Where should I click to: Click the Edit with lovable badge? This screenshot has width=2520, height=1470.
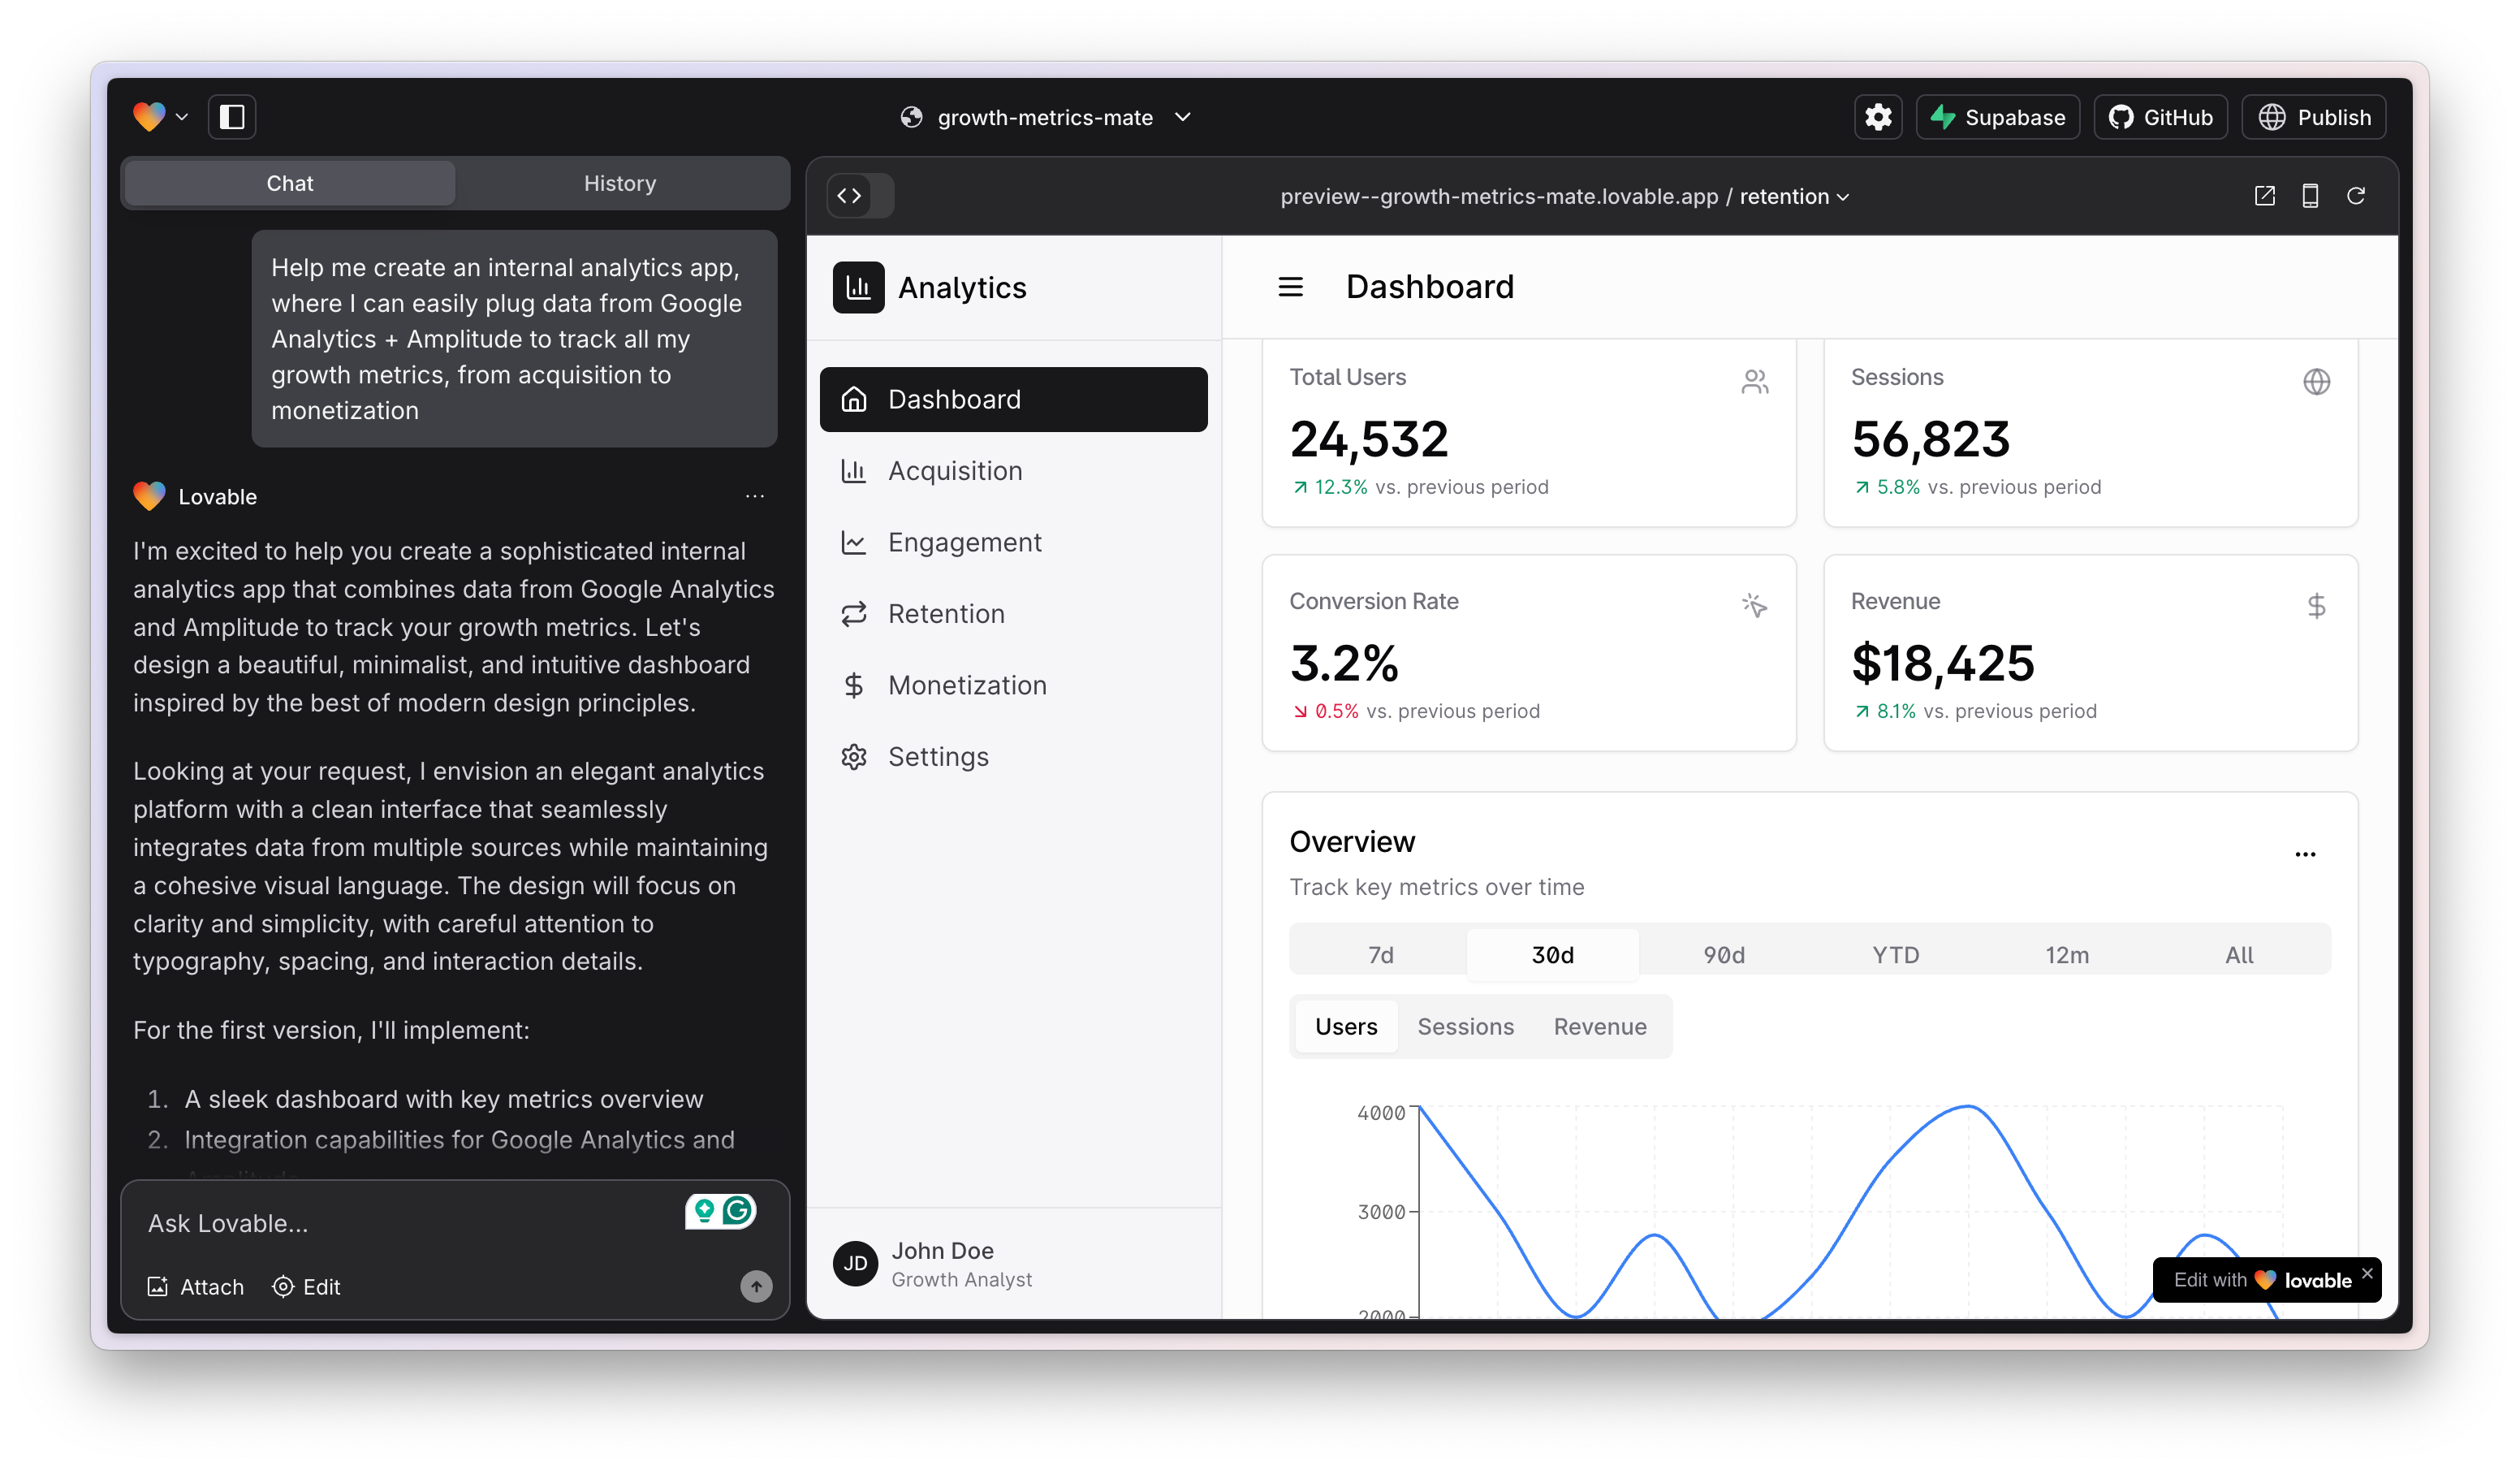tap(2262, 1280)
